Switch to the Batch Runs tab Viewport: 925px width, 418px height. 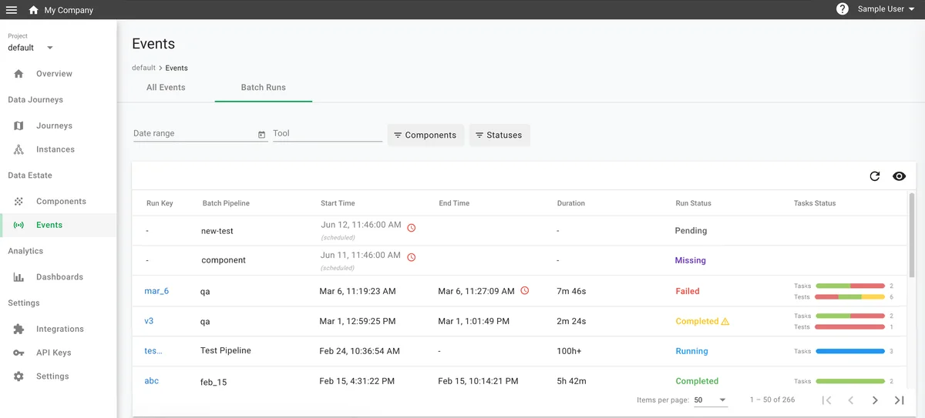coord(264,88)
